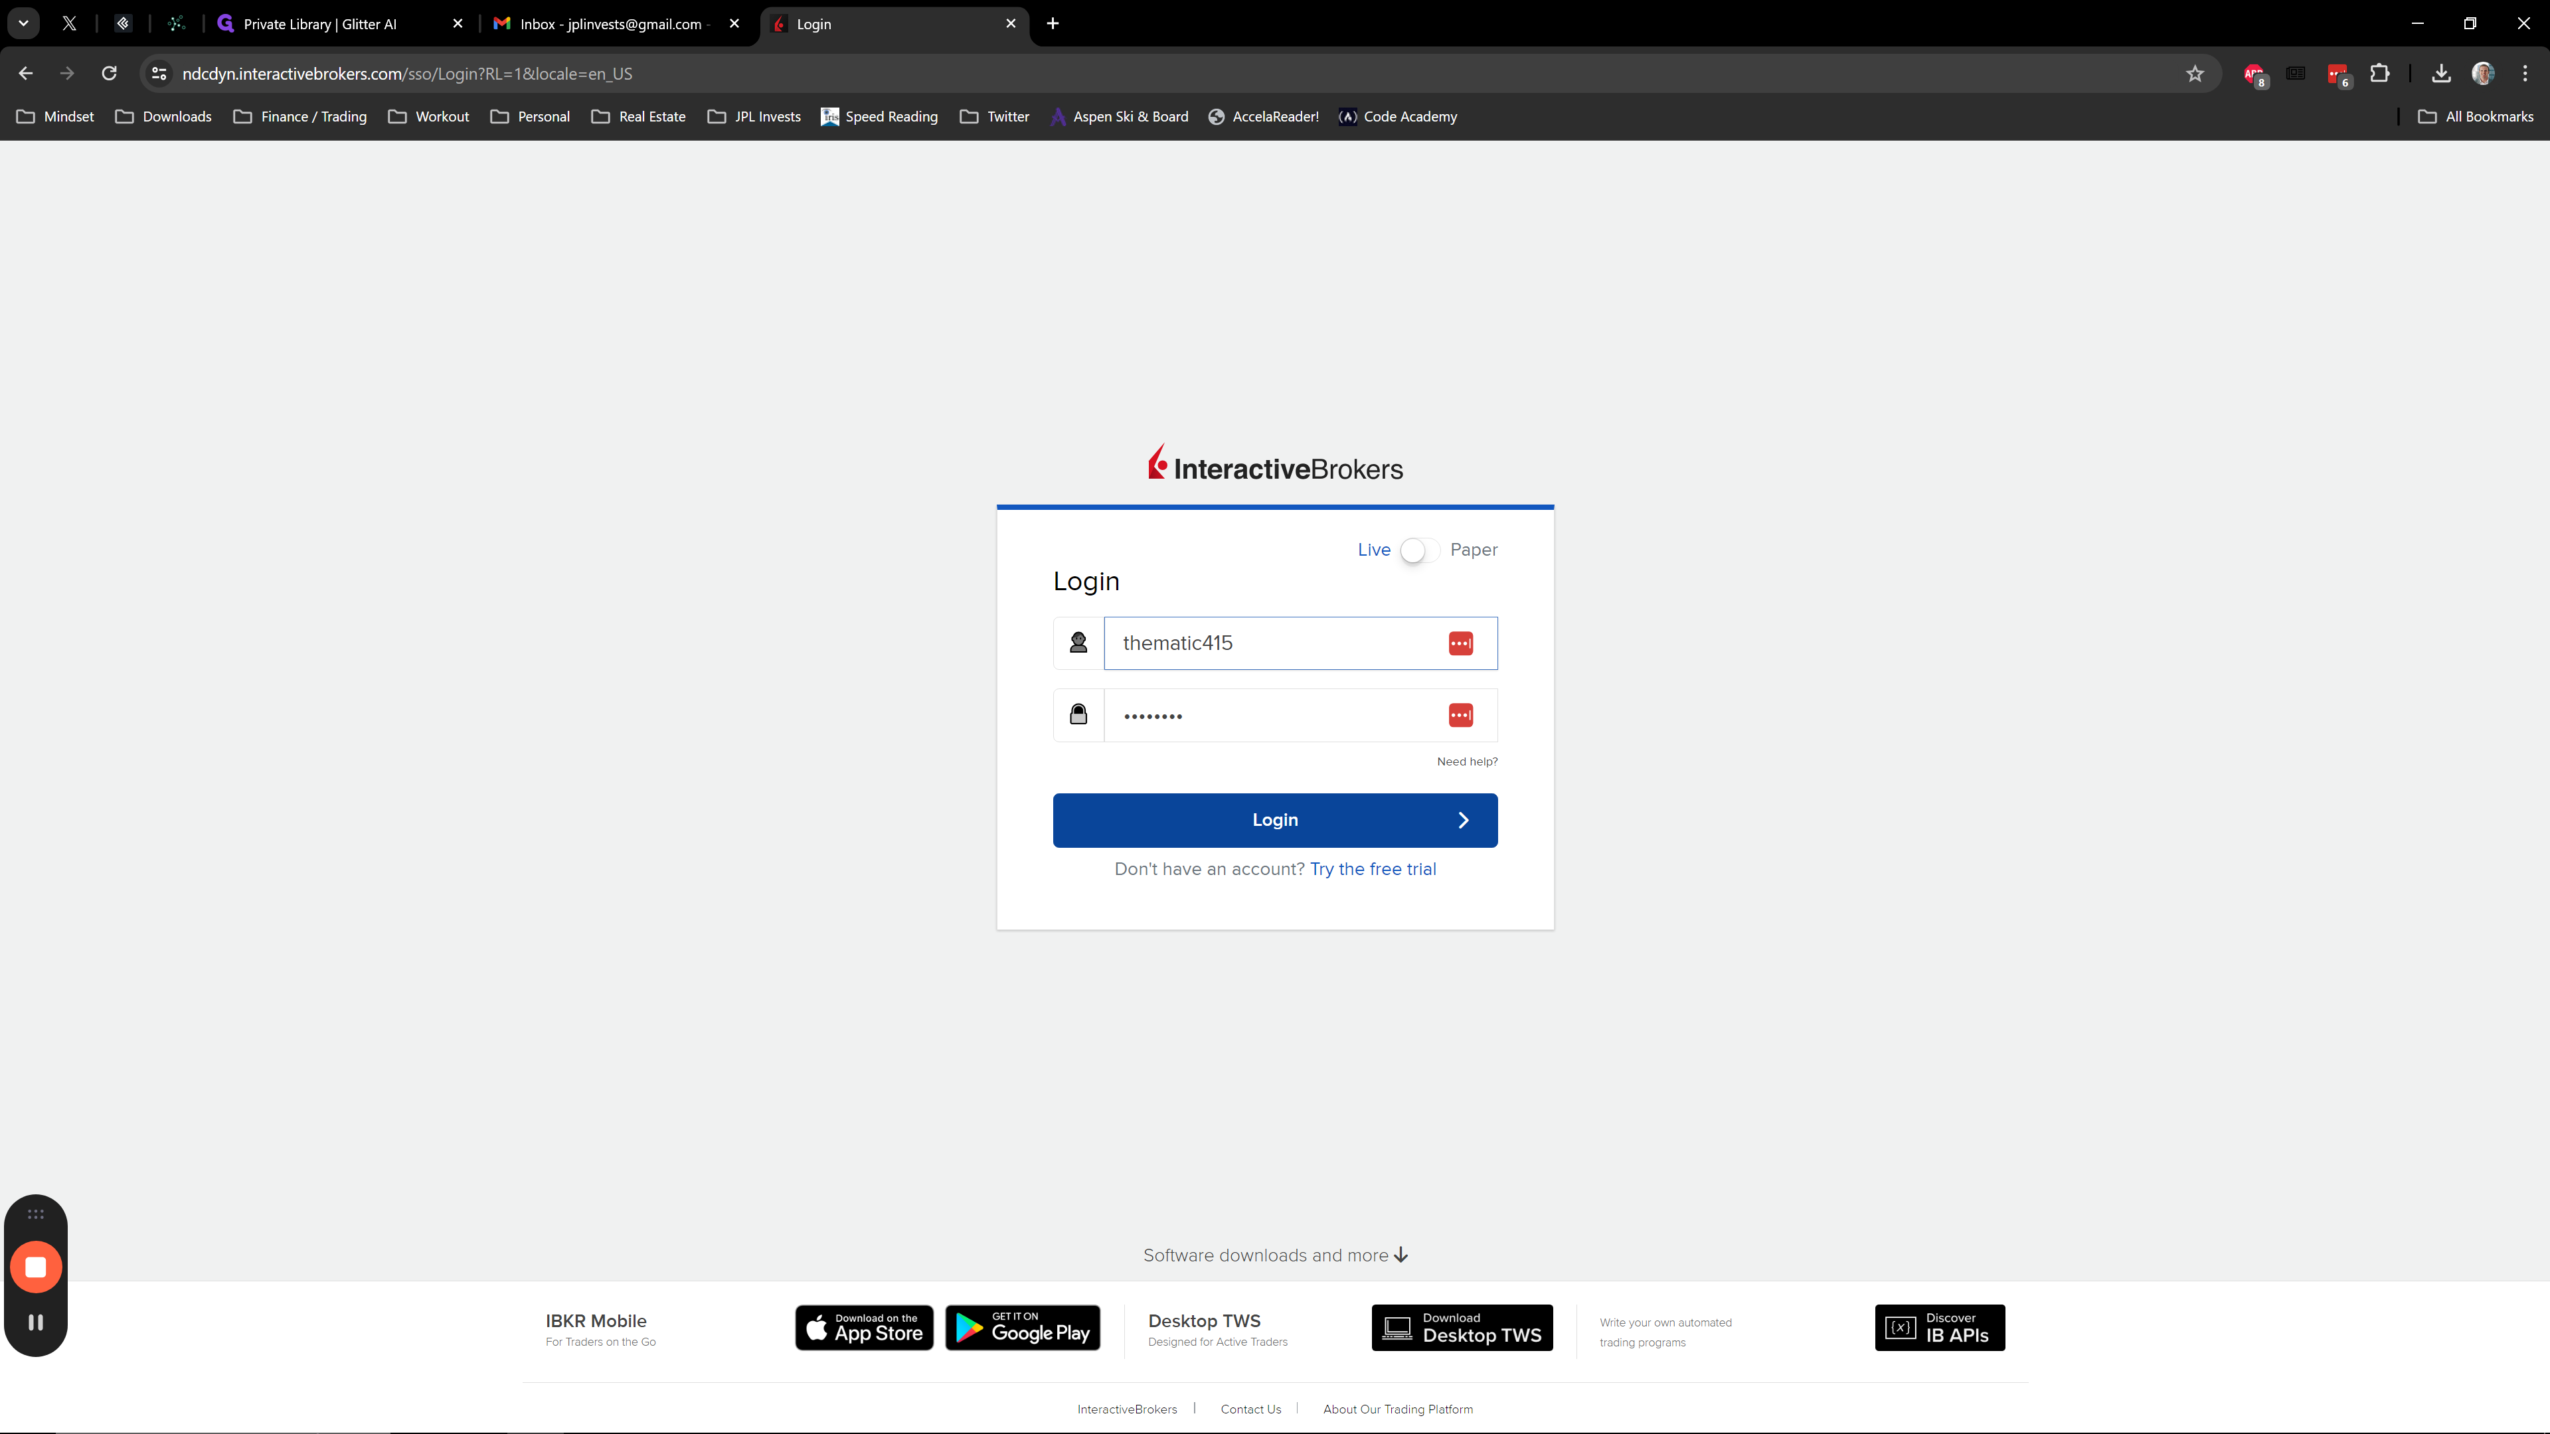Open a new browser tab
2550x1434 pixels.
1053,24
